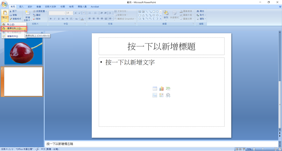282x151 pixels.
Task: Switch to the Slide Show (投影片放映) tab
Action: click(50, 7)
